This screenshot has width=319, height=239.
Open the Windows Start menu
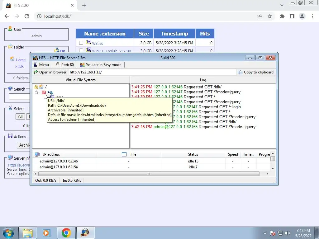pyautogui.click(x=8, y=233)
